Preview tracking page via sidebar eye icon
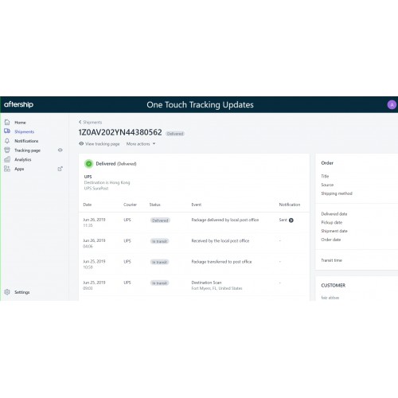Image resolution: width=398 pixels, height=398 pixels. click(x=60, y=150)
